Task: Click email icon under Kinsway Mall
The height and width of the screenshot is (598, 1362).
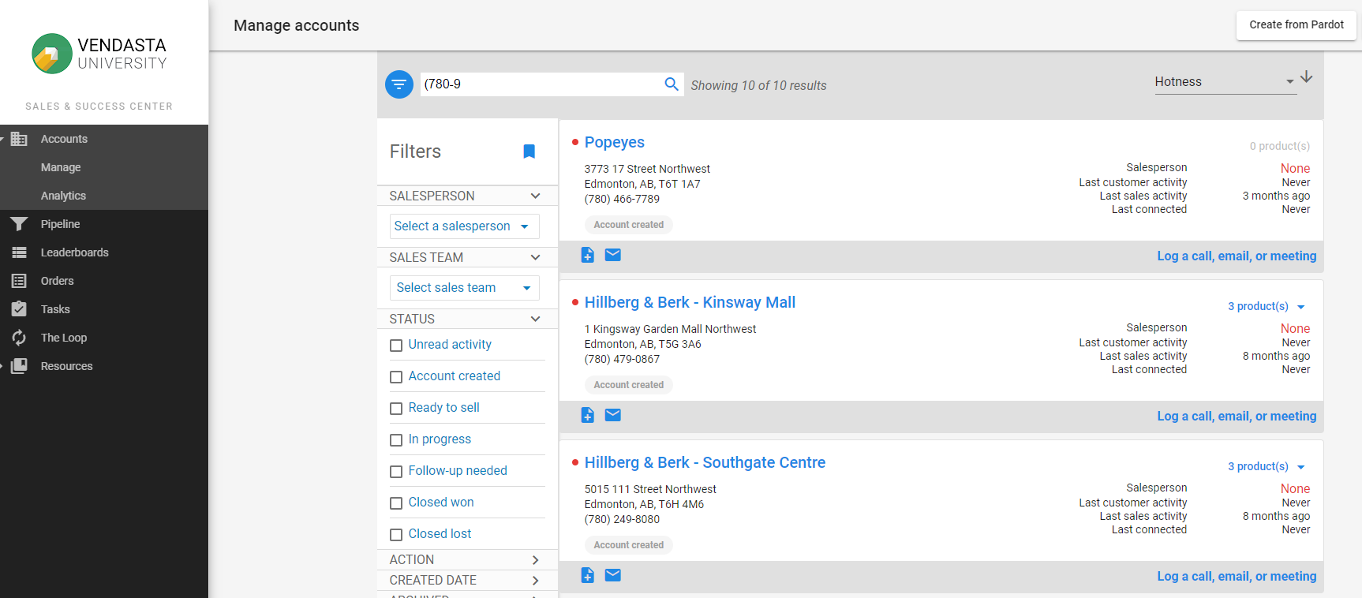Action: click(613, 415)
